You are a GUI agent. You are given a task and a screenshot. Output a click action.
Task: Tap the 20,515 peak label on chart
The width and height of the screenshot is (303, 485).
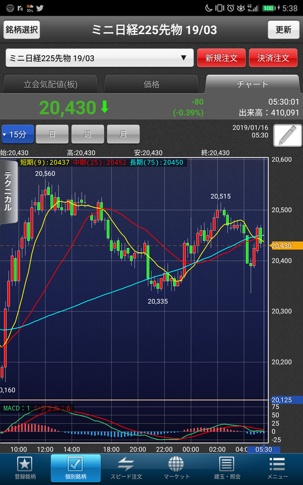point(221,196)
